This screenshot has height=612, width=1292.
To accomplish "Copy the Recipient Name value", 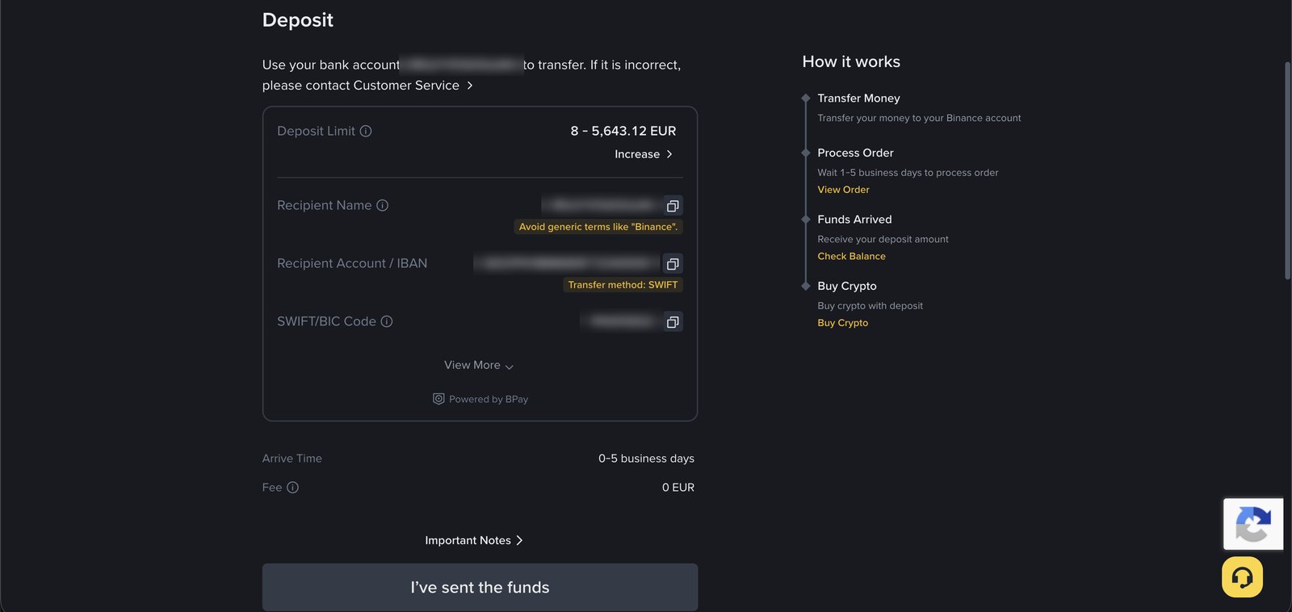I will [x=673, y=206].
